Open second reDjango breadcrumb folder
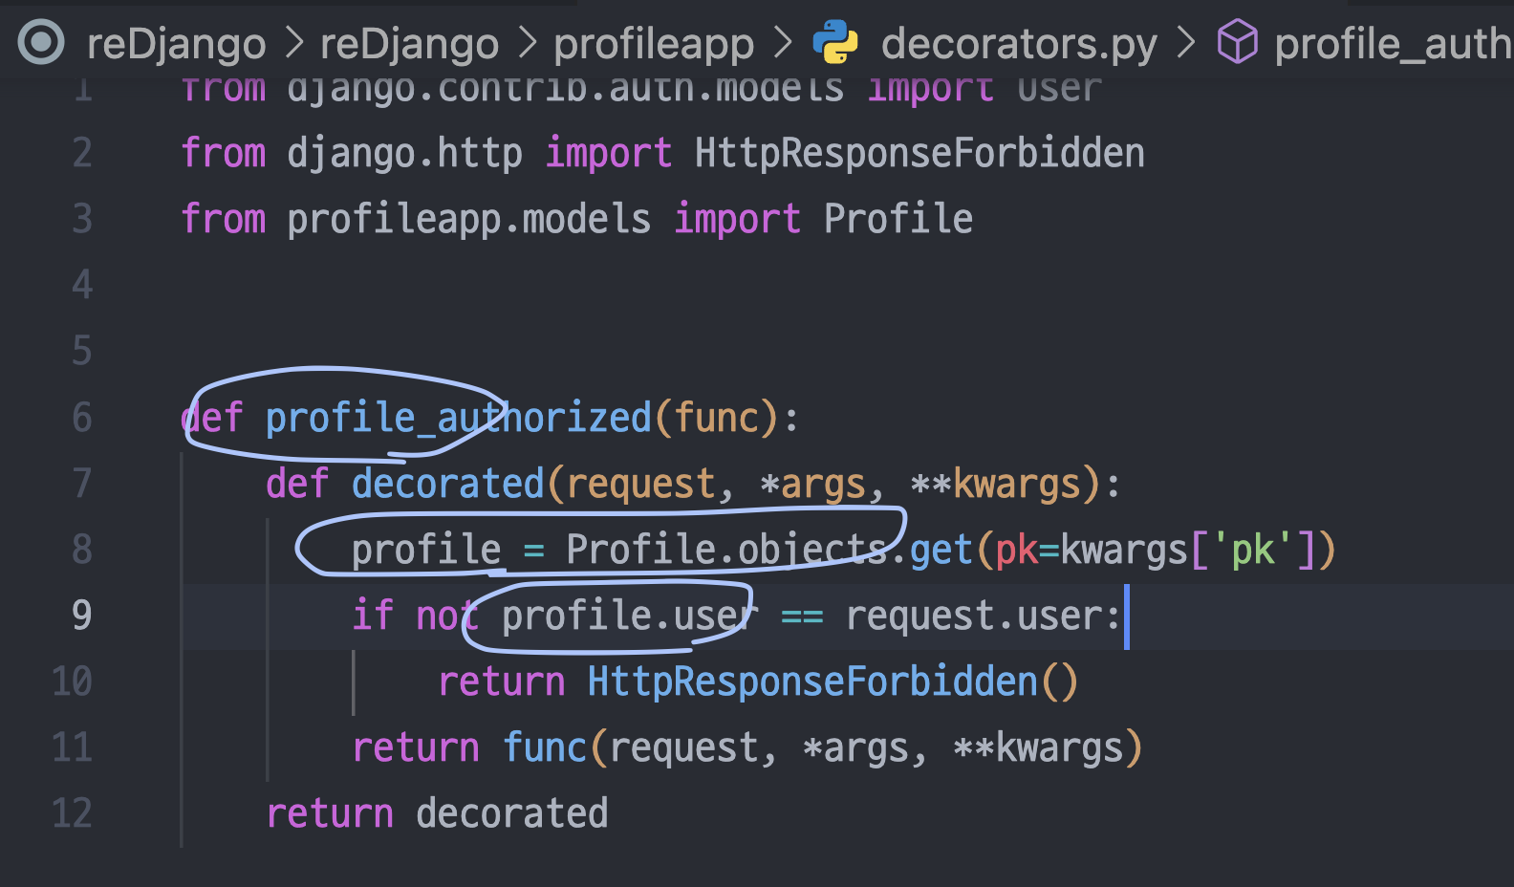The width and height of the screenshot is (1514, 887). pos(409,44)
